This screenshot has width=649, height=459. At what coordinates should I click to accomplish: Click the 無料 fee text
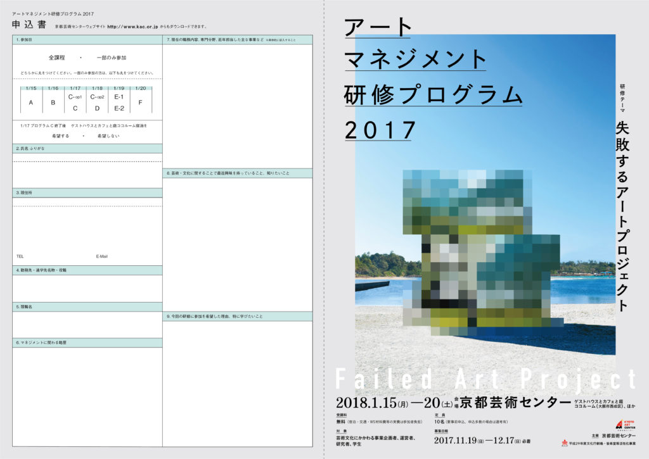tap(340, 422)
